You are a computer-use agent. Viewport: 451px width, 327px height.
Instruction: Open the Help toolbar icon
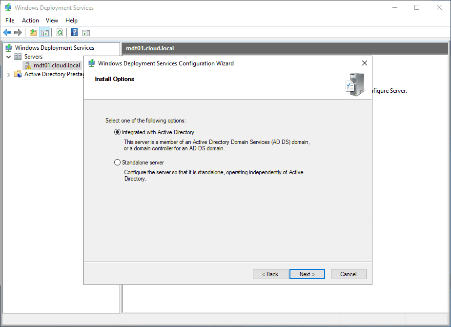coord(74,33)
